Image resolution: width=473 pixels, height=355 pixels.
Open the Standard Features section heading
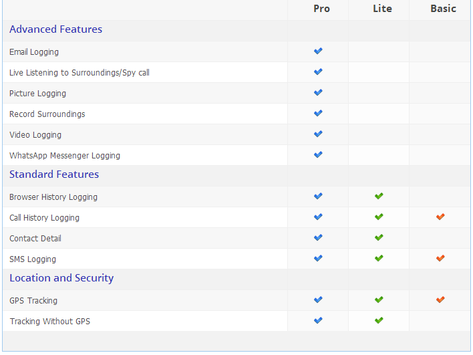pos(54,174)
